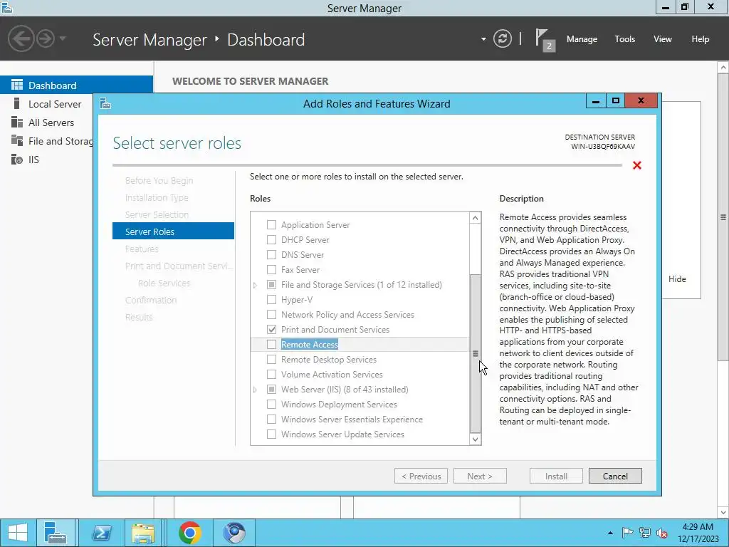Open the muted volume icon in tray
Viewport: 729px width, 547px height.
tap(662, 533)
